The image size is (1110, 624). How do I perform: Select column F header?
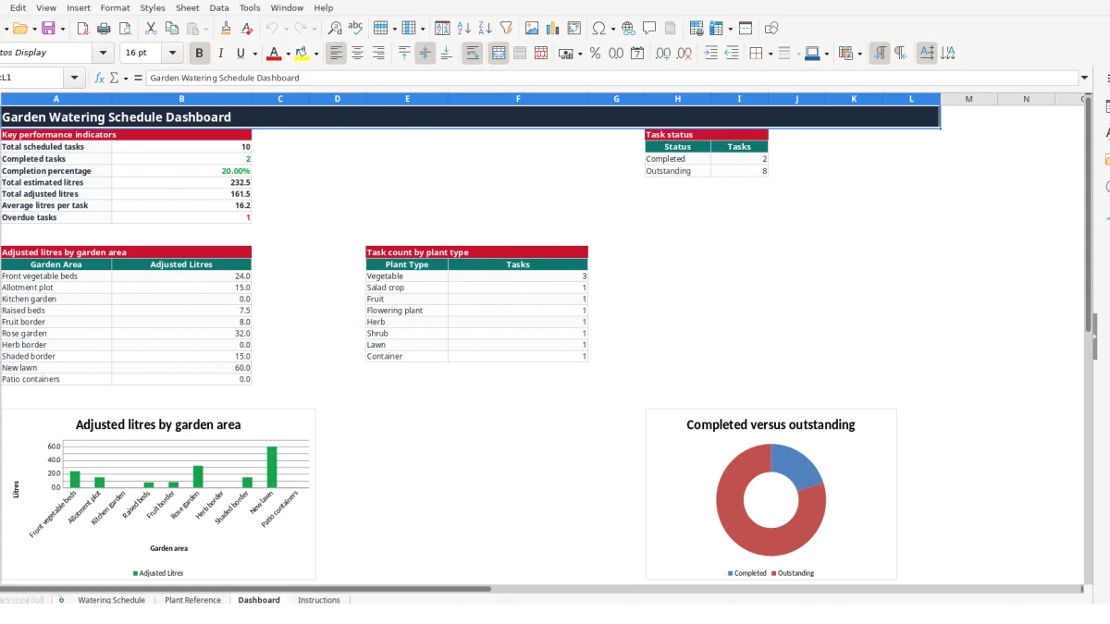(518, 99)
